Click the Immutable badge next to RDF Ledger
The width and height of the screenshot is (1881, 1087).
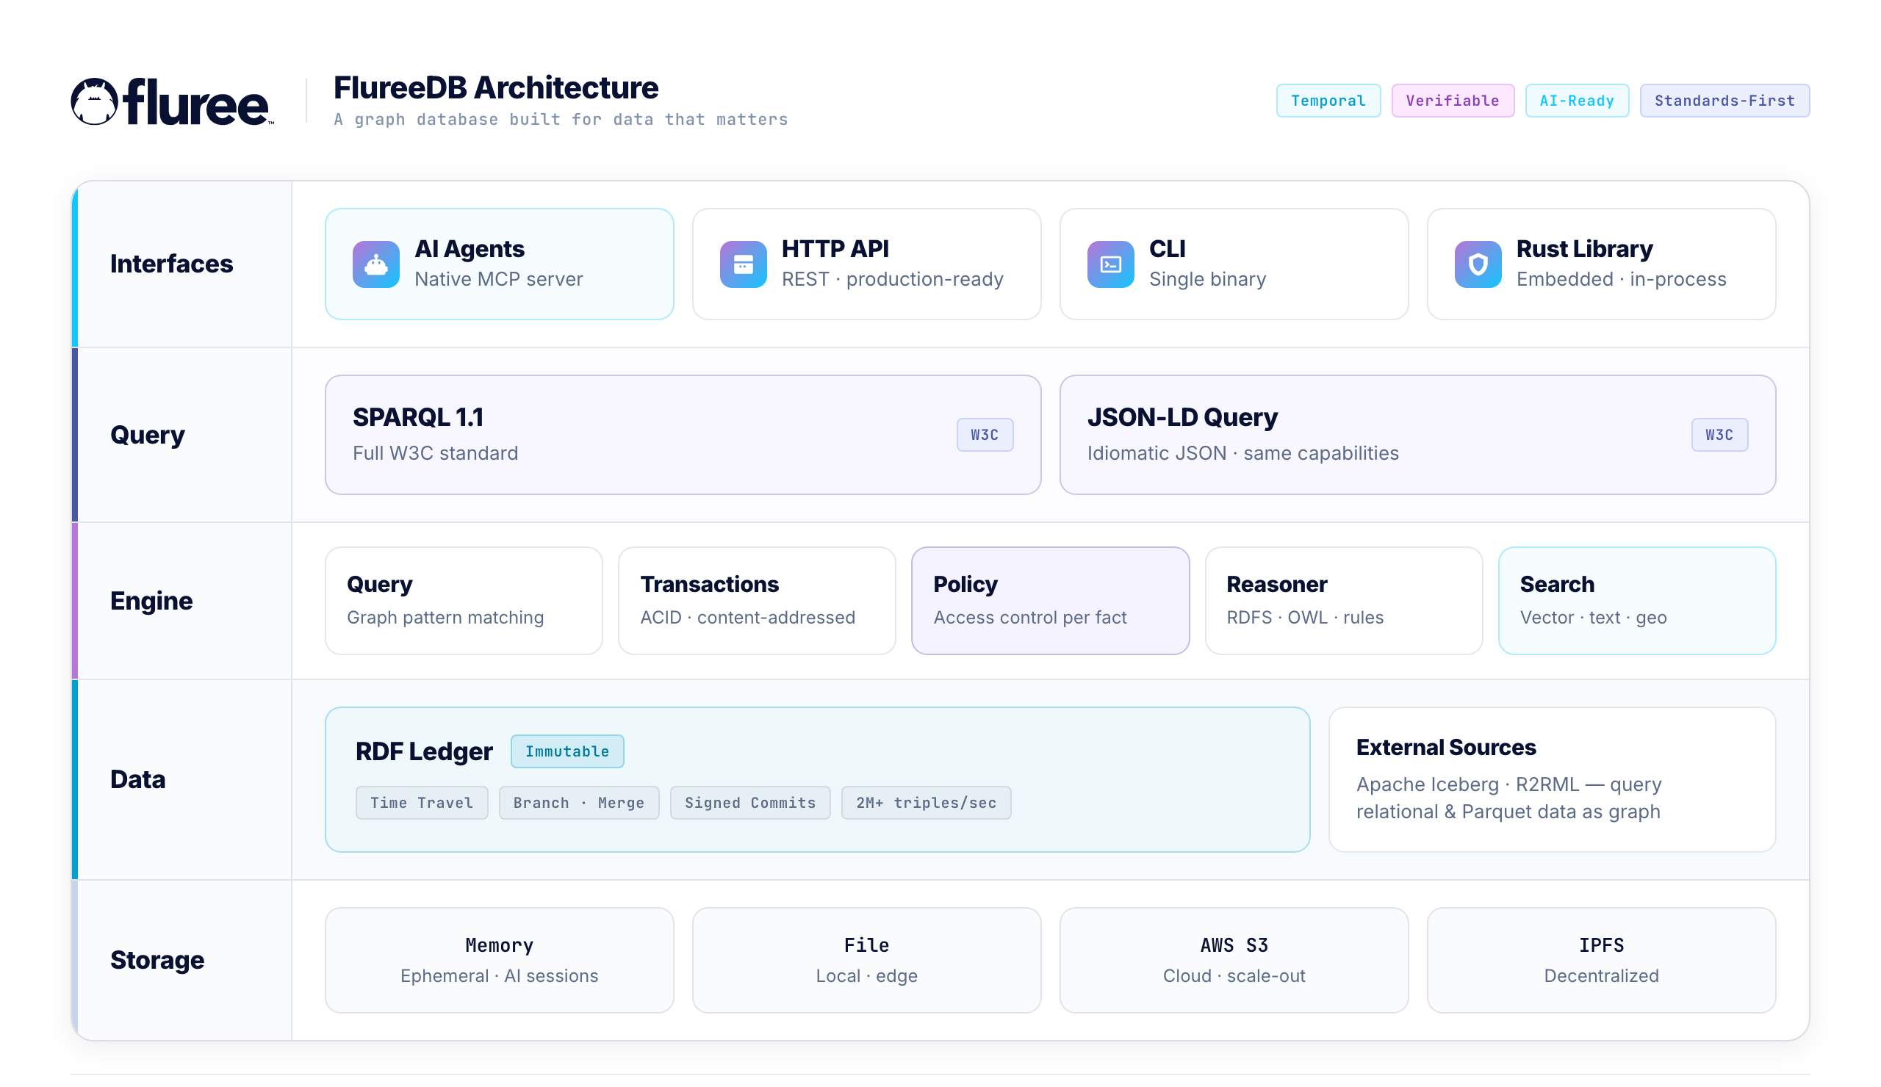(x=567, y=751)
